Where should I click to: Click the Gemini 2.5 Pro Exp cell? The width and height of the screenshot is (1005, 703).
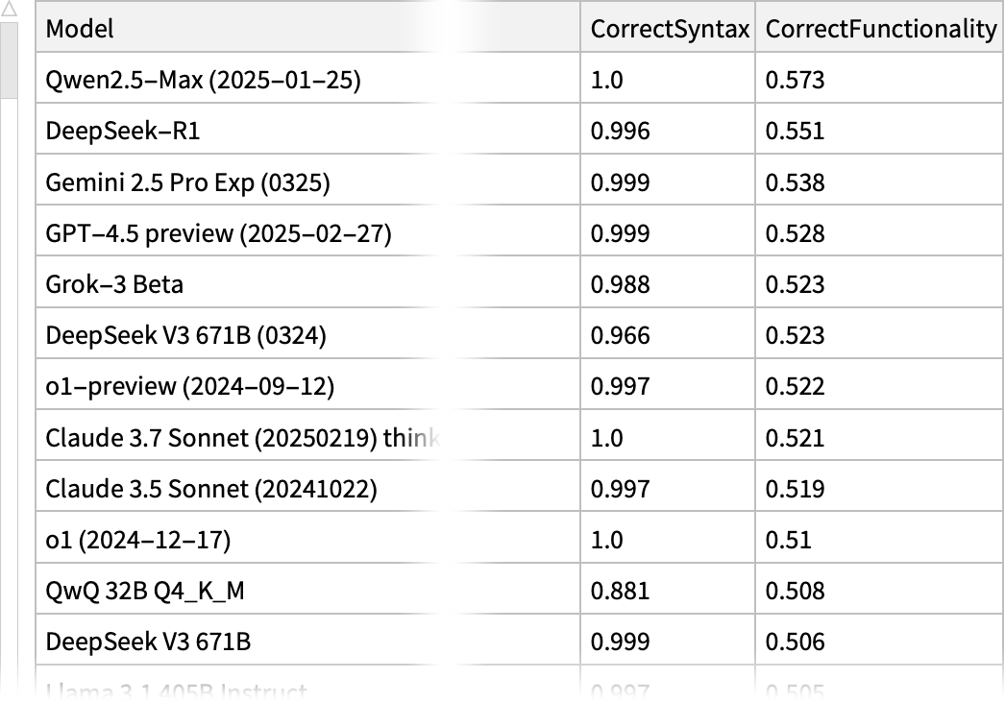(187, 182)
